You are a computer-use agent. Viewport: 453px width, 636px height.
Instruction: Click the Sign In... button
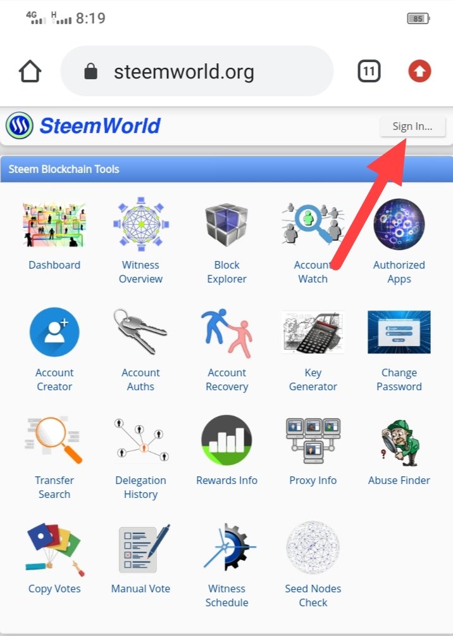(413, 126)
